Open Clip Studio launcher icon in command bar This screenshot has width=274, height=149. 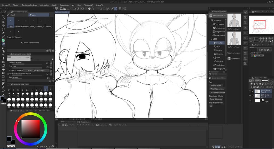(57, 9)
